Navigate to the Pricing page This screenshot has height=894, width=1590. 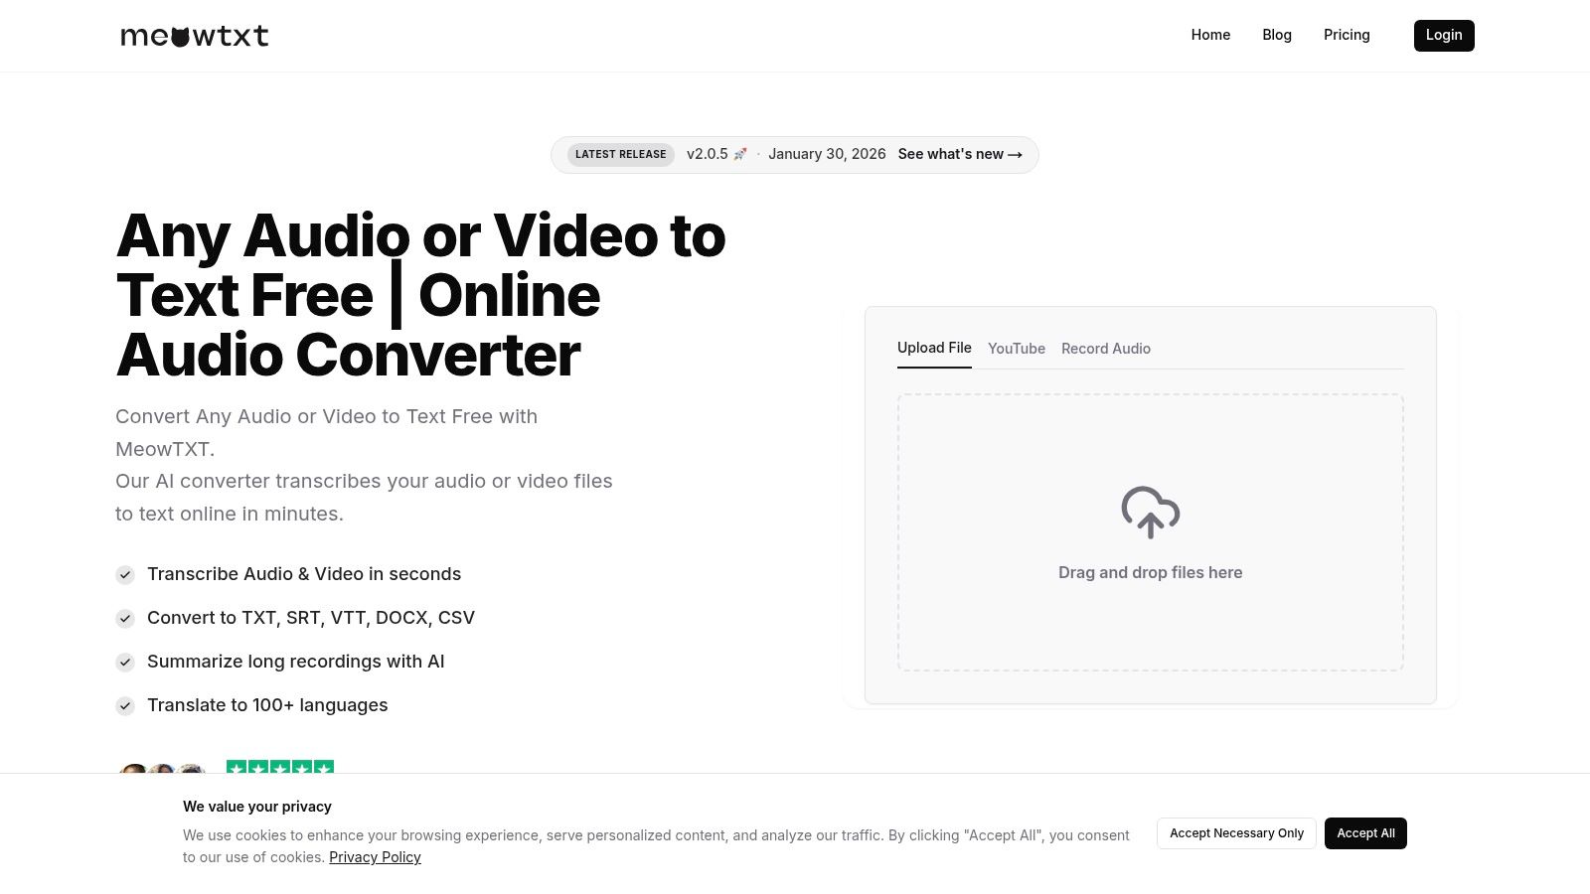click(x=1347, y=35)
